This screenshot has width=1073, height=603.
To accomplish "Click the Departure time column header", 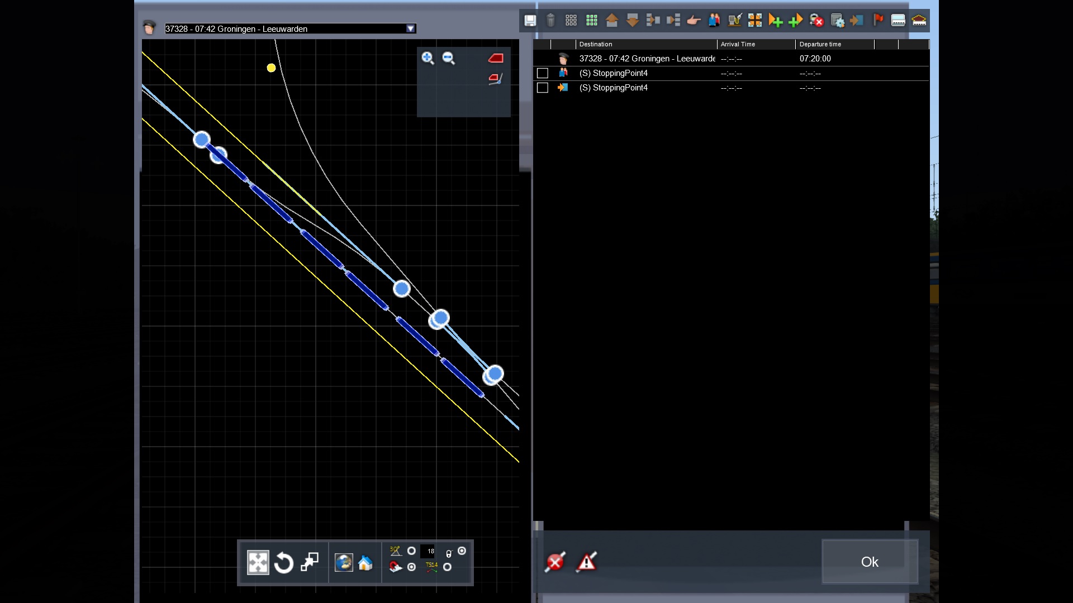I will pyautogui.click(x=835, y=44).
